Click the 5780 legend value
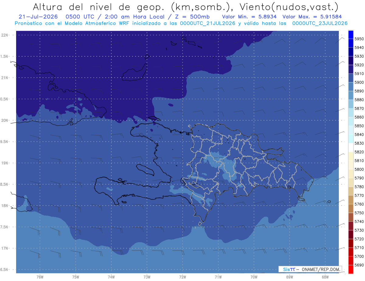365x281 pixels. tap(359, 187)
